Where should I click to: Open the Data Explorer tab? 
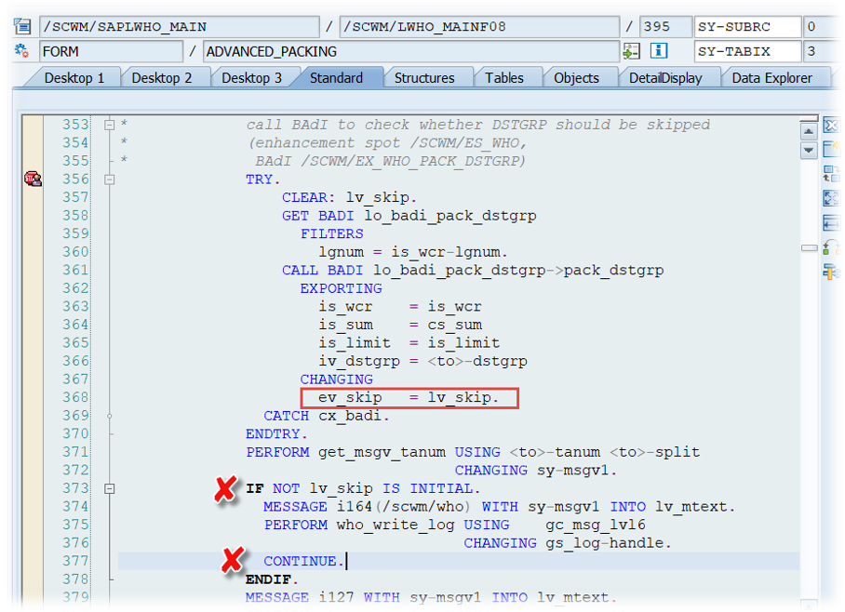(771, 78)
